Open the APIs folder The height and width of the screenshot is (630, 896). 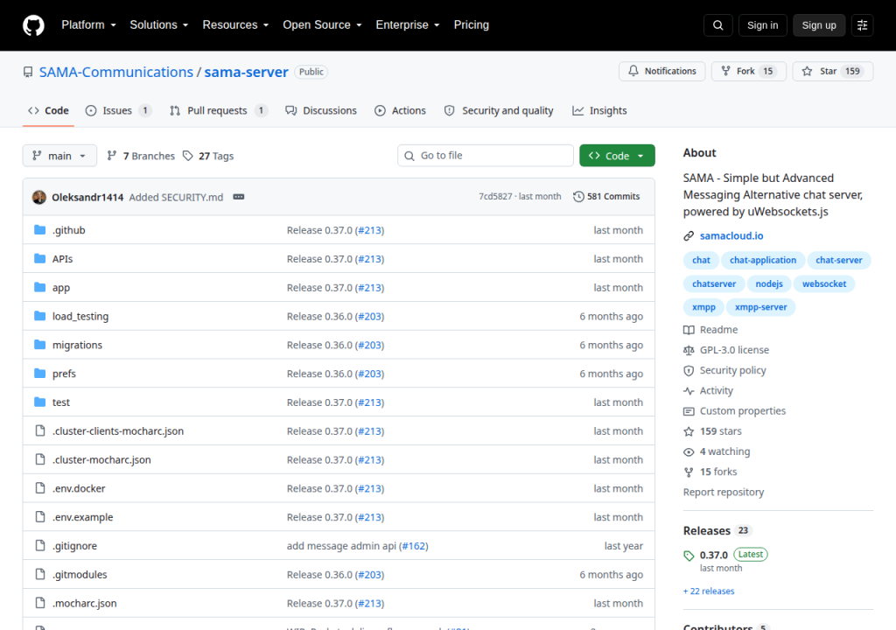tap(62, 258)
